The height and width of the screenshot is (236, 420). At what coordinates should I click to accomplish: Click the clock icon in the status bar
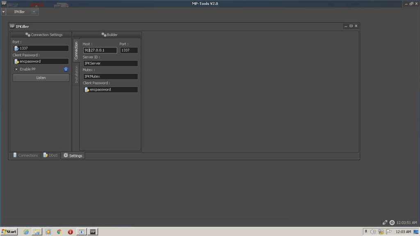click(392, 222)
